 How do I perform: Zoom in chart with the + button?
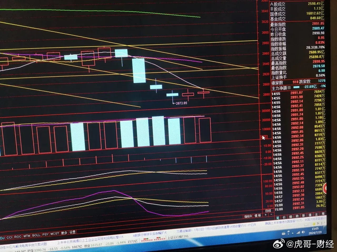tap(266, 215)
